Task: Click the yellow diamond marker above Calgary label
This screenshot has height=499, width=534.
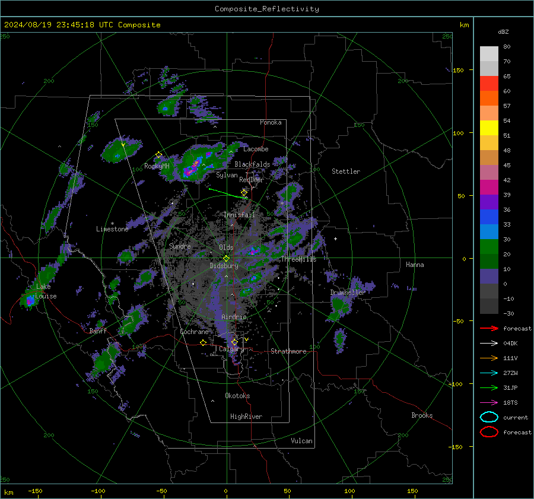Action: 234,342
